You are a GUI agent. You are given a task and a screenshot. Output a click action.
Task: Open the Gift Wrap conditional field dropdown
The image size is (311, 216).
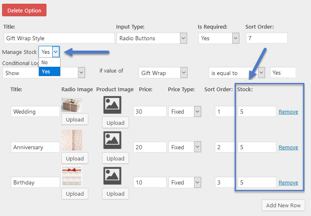point(163,73)
